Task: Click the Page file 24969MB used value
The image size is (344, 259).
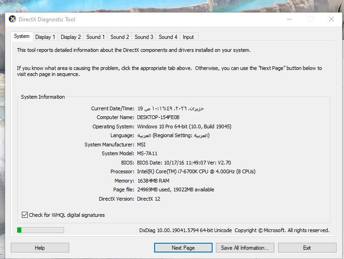Action: [x=175, y=190]
